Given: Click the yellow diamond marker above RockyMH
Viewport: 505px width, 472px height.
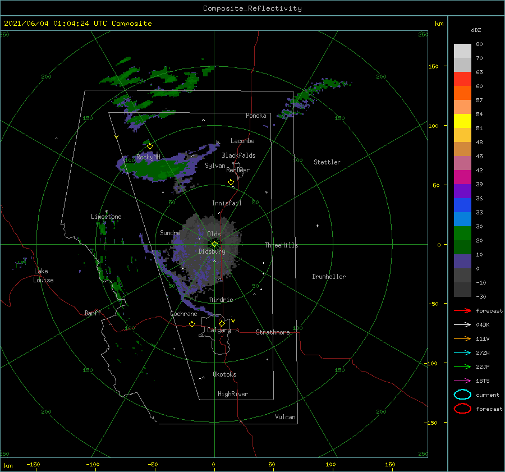Looking at the screenshot, I should click(x=150, y=146).
